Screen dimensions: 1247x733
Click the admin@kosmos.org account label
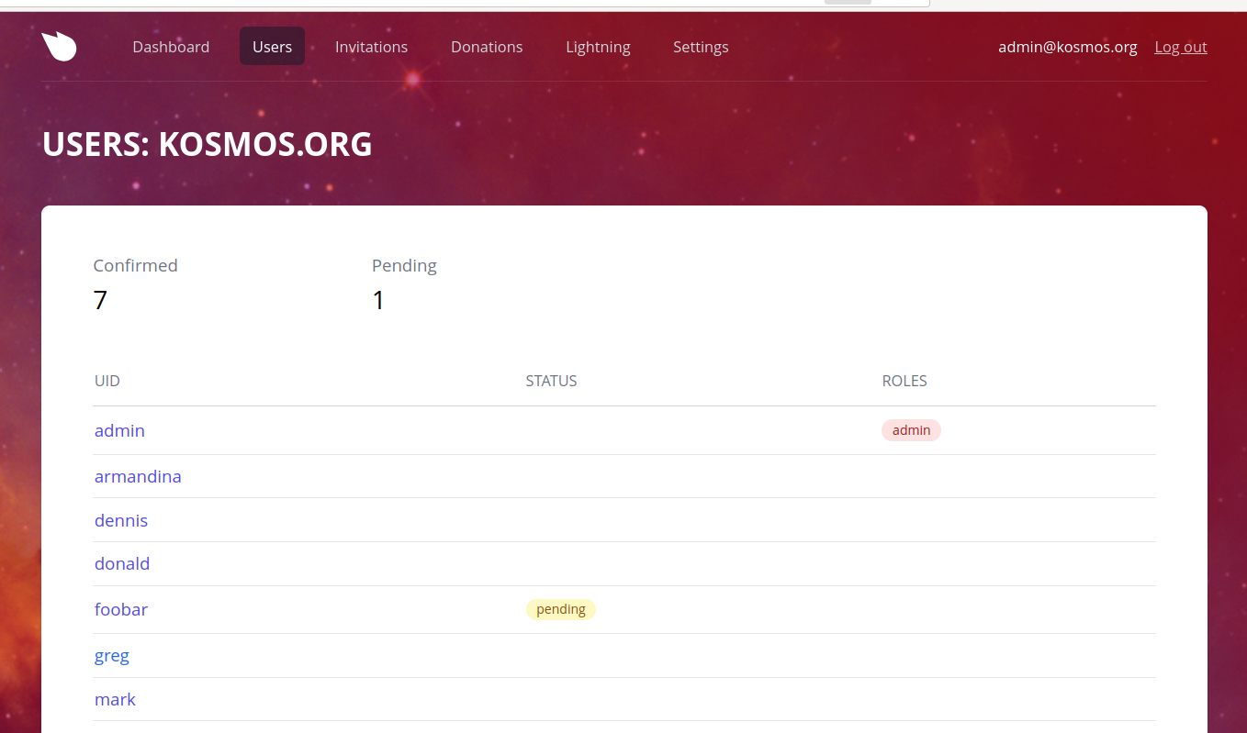pos(1067,47)
